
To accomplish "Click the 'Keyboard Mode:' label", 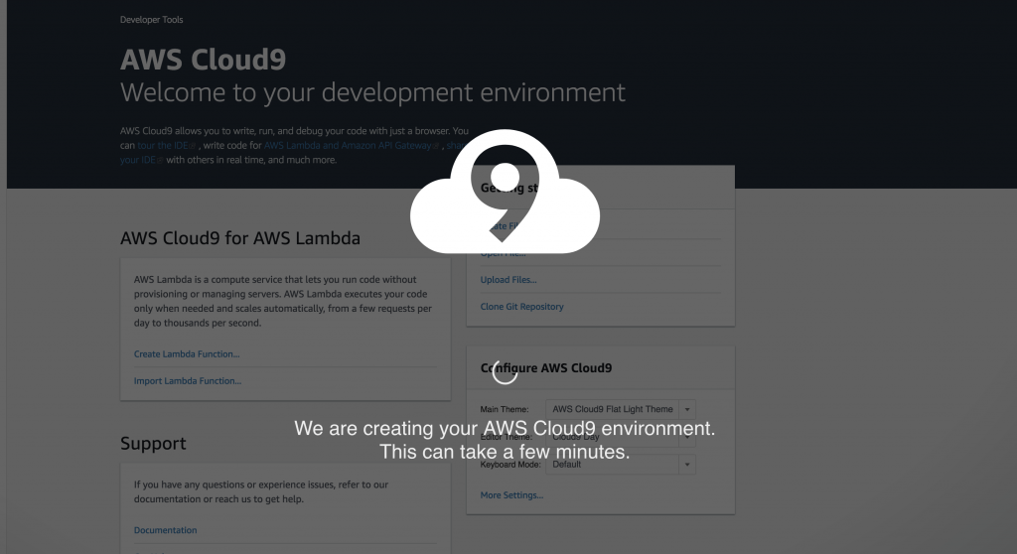I will tap(509, 465).
